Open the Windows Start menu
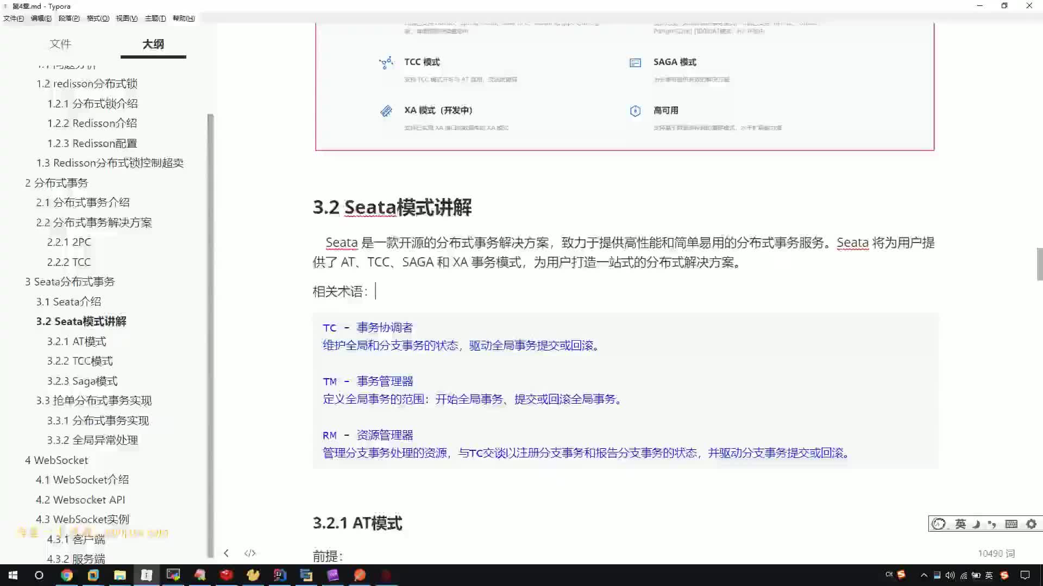Screen dimensions: 1043x586 point(13,575)
